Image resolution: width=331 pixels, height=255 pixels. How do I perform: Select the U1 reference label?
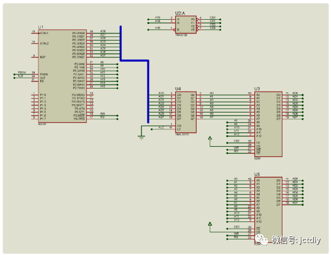pos(41,27)
